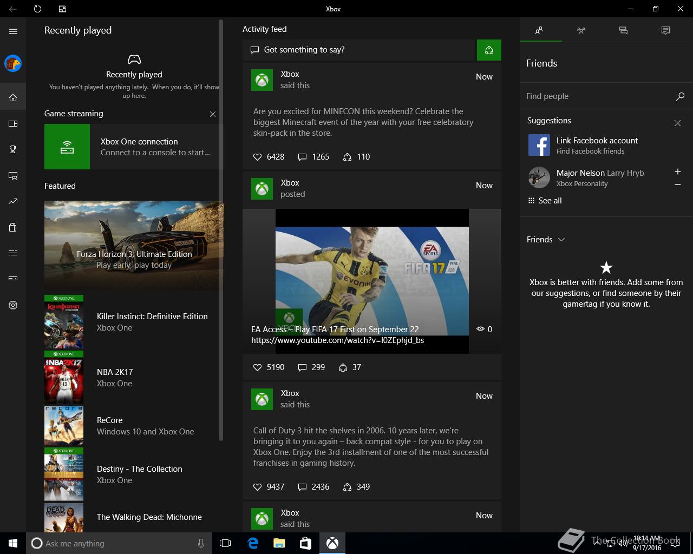
Task: Click the left panel vertical scrollbar
Action: click(221, 230)
